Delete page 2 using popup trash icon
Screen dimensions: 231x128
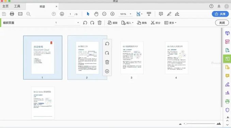[x=107, y=62]
